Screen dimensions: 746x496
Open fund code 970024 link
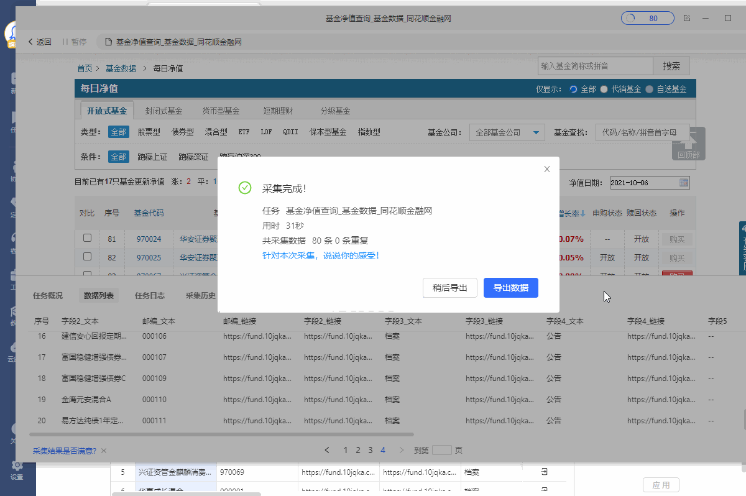(x=149, y=239)
